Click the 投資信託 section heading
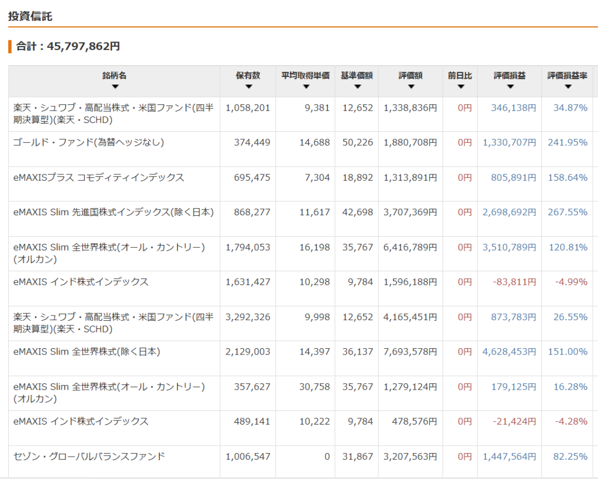The height and width of the screenshot is (480, 598). [x=30, y=16]
